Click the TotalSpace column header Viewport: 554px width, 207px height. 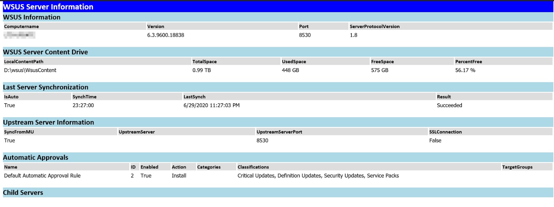(204, 61)
